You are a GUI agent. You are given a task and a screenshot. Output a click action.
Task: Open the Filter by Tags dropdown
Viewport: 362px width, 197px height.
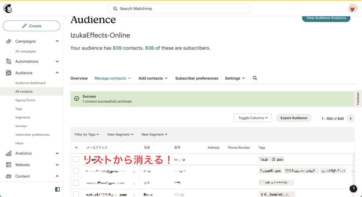click(87, 134)
